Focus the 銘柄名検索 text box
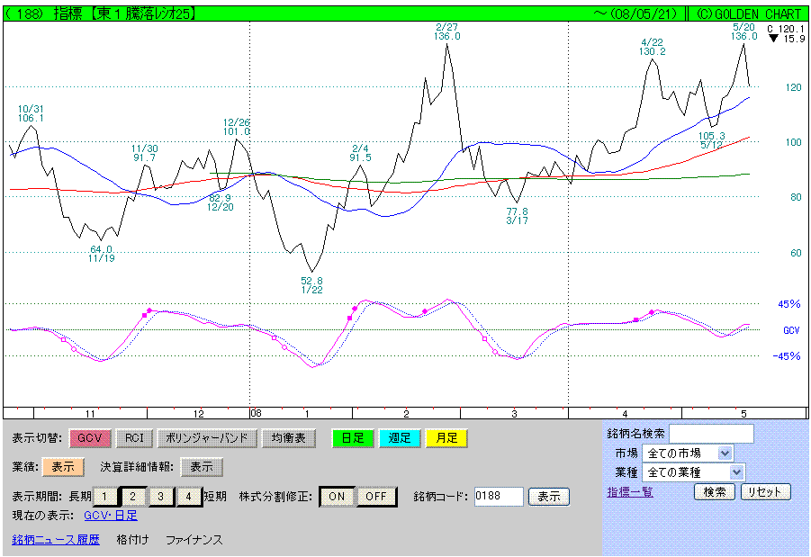 [711, 434]
